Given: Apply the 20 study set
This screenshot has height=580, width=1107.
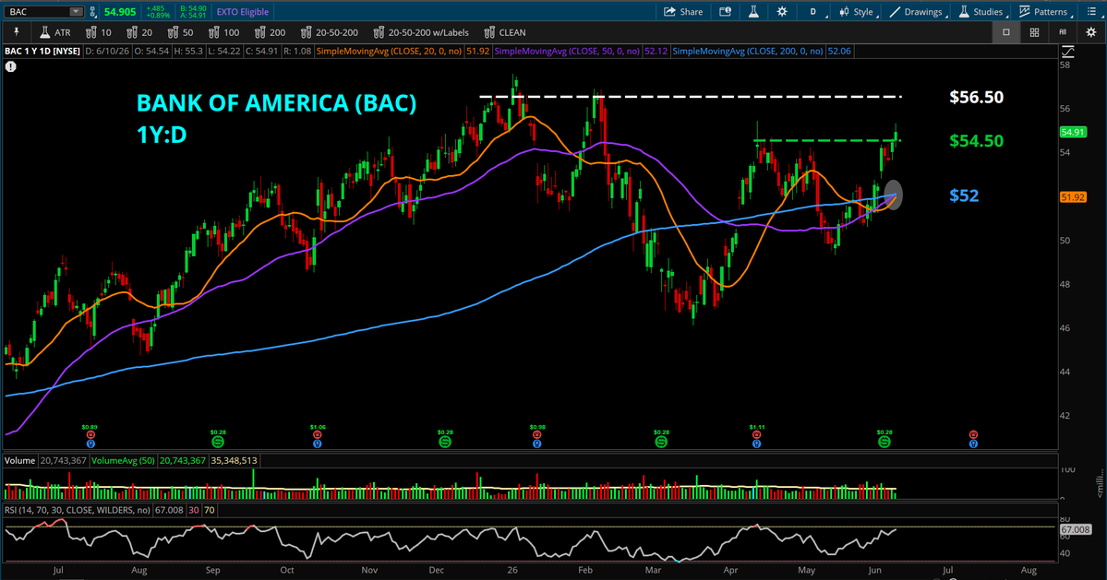Looking at the screenshot, I should (x=139, y=32).
